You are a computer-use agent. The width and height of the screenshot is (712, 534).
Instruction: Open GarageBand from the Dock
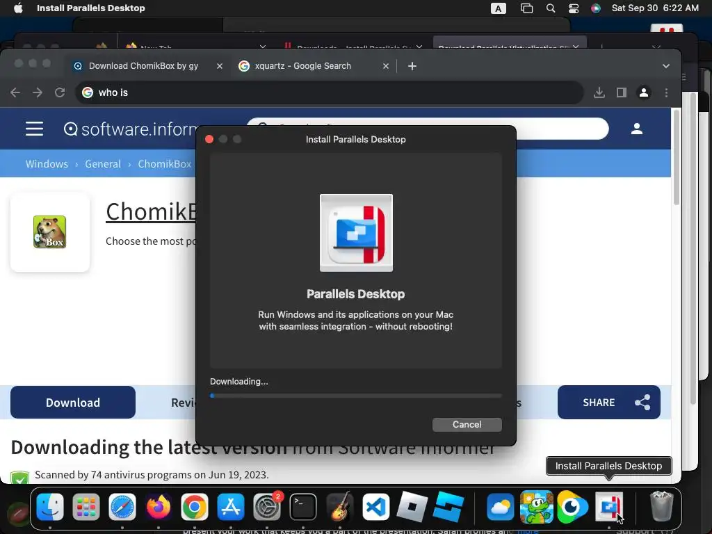pos(339,507)
